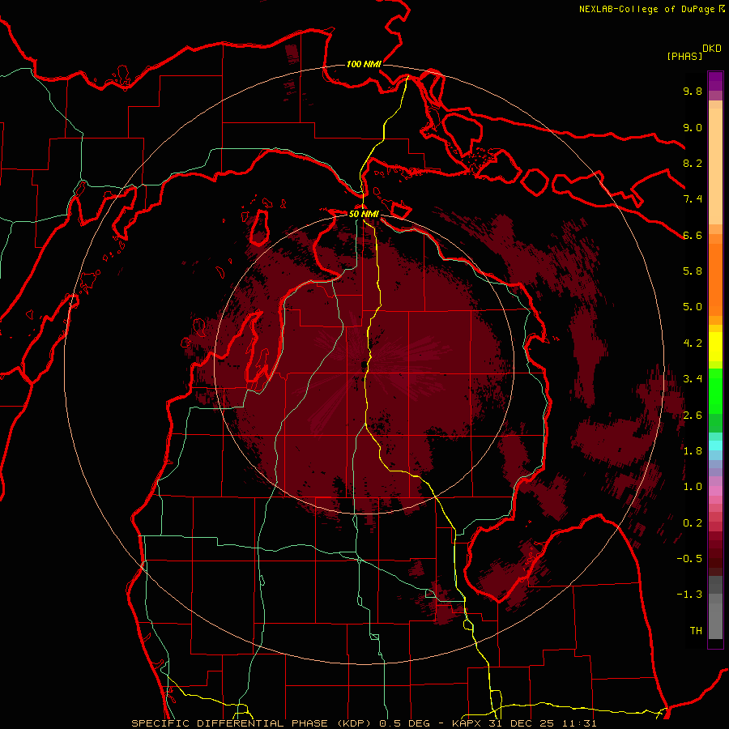729x729 pixels.
Task: Click the 3.4 legend value
Action: coord(693,379)
